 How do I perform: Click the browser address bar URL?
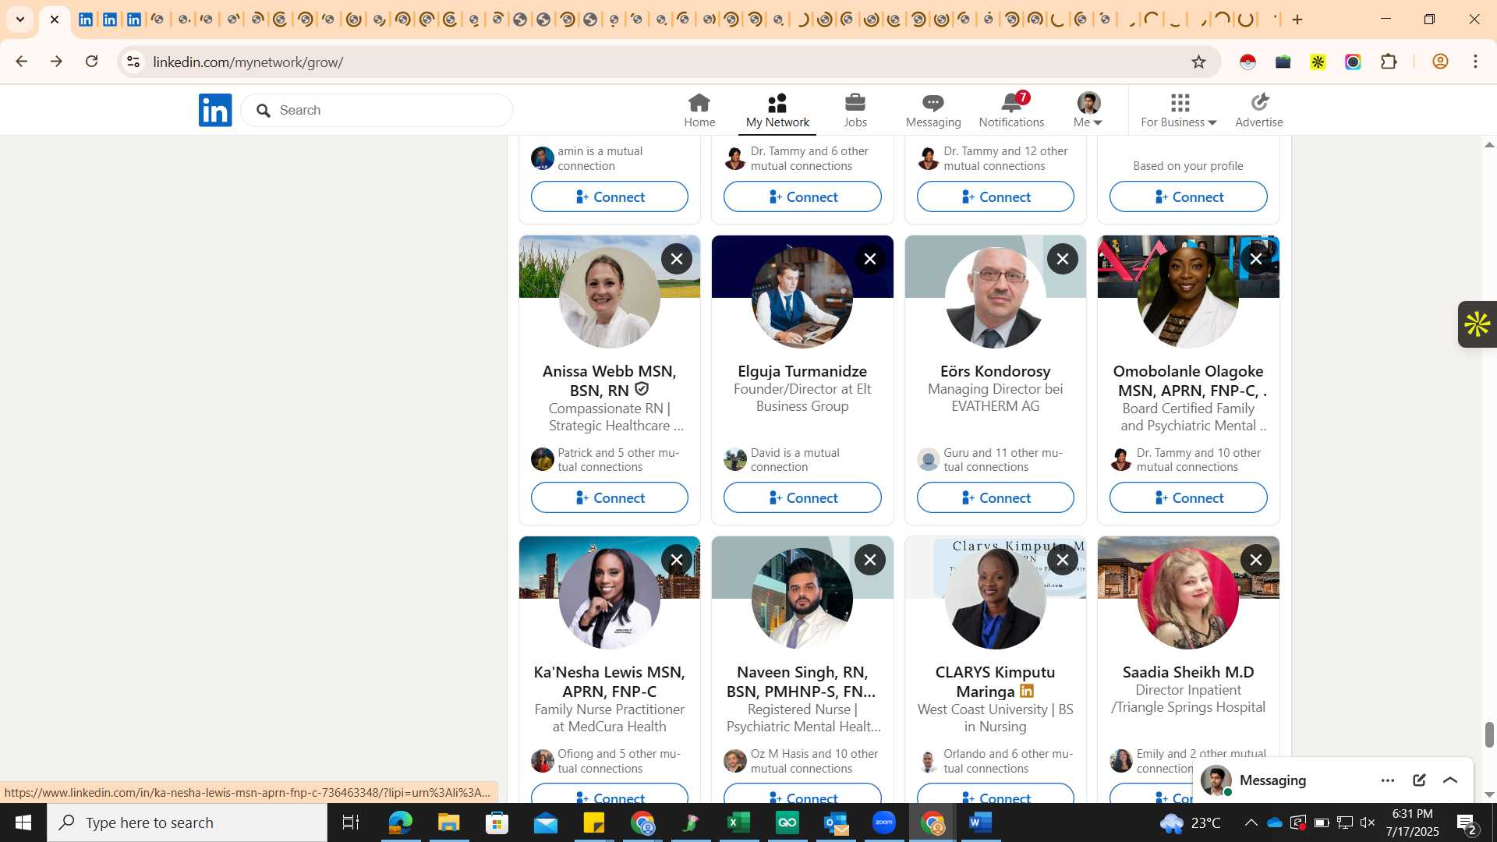[248, 62]
